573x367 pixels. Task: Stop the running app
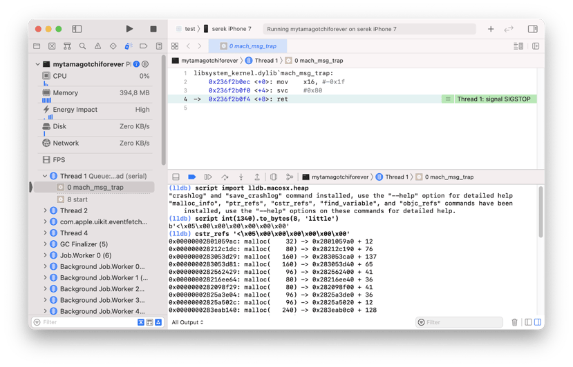click(153, 29)
